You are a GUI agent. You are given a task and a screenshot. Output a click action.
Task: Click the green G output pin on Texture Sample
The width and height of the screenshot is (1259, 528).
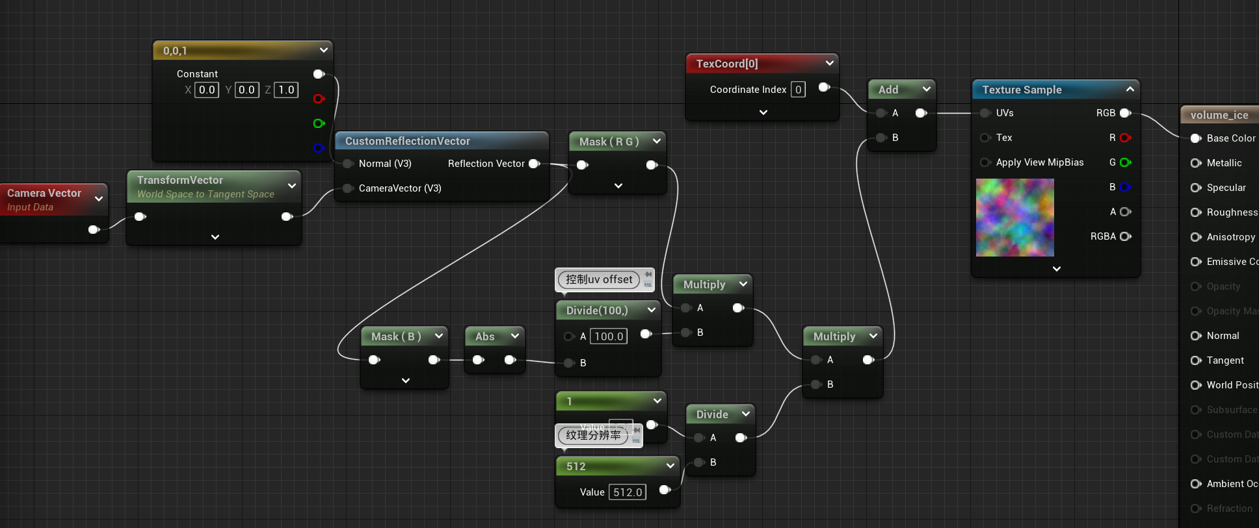(x=1126, y=162)
